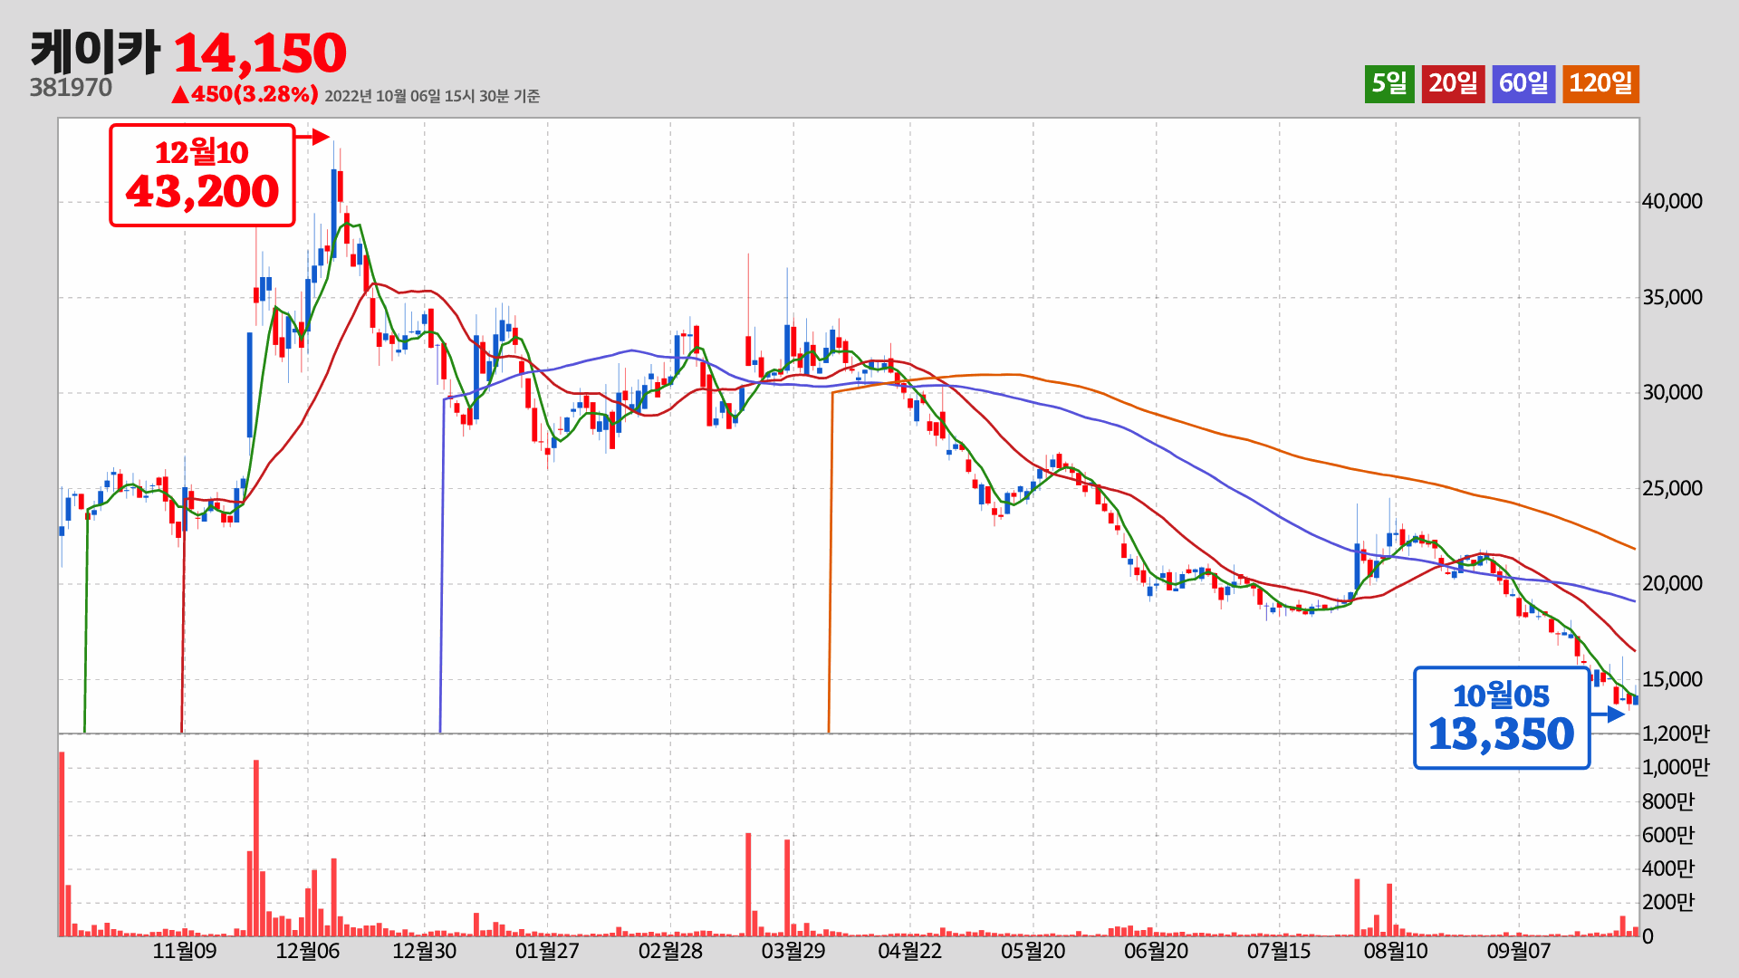Click the red 20일 moving average badge
Screen dimensions: 1739x978
click(1453, 83)
